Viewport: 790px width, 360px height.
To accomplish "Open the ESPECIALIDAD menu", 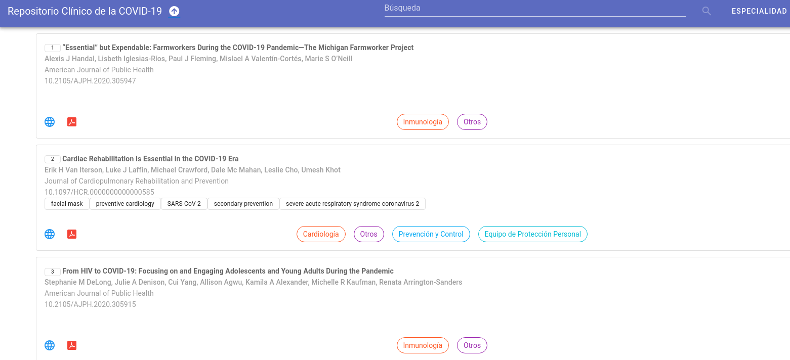I will 759,11.
